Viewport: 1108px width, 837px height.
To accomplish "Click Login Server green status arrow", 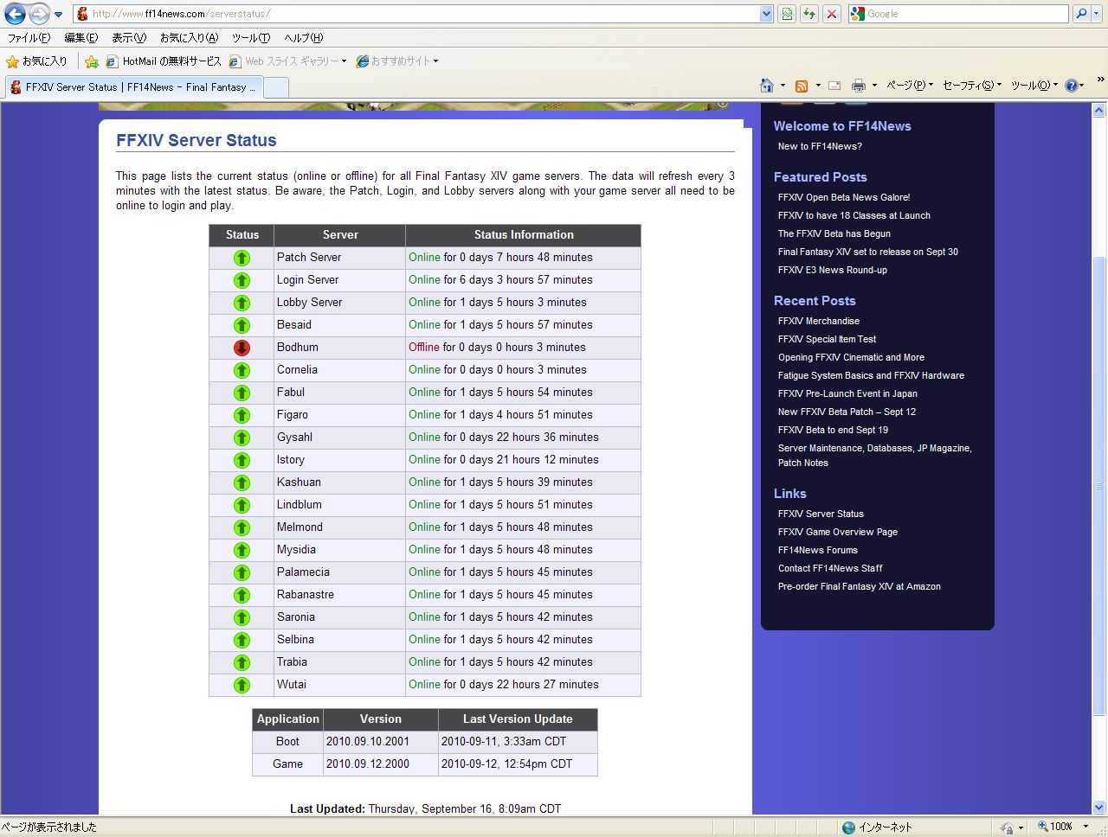I will [x=242, y=280].
